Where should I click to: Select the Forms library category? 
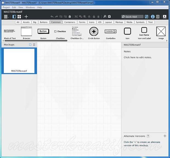click(82, 22)
